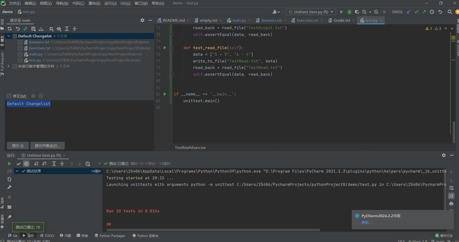459x242 pixels.
Task: Run with coverage shield icon
Action: point(357,12)
